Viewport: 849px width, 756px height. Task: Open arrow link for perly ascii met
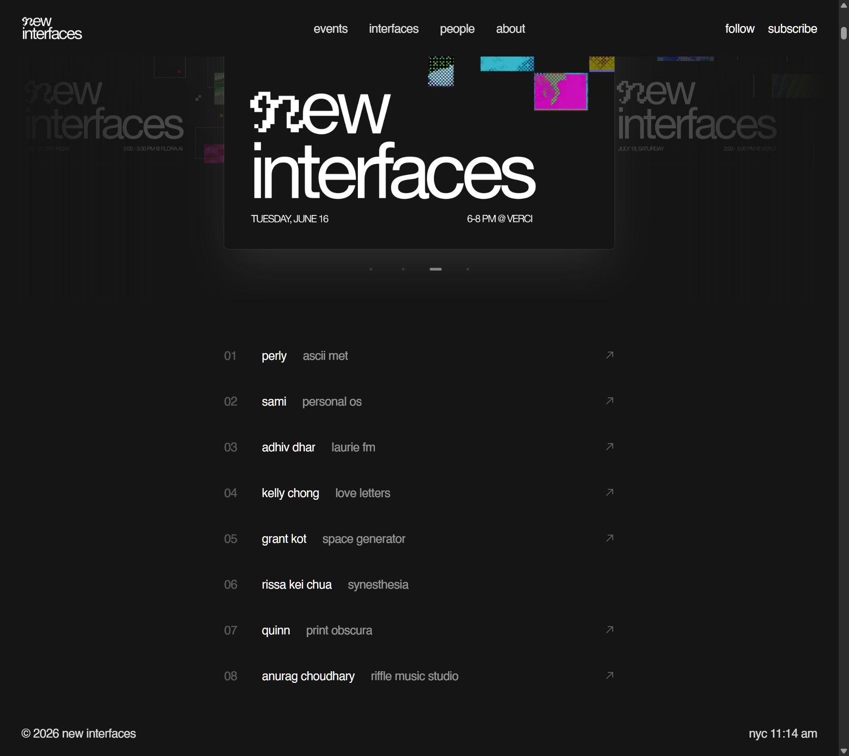610,355
